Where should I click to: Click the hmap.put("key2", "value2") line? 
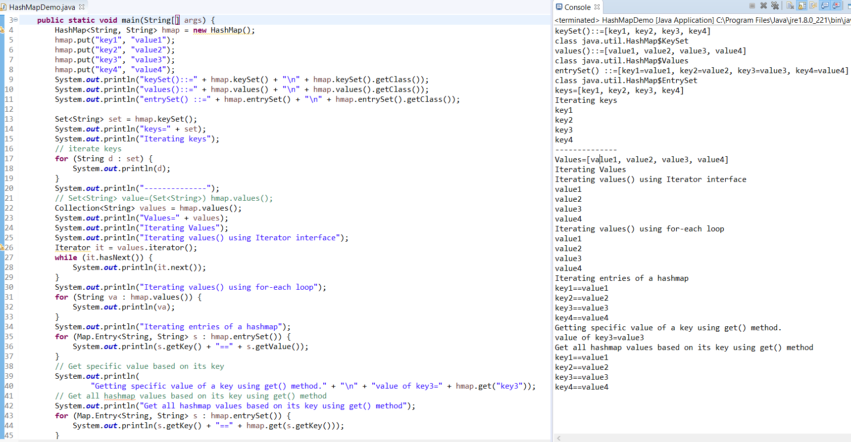(x=115, y=49)
